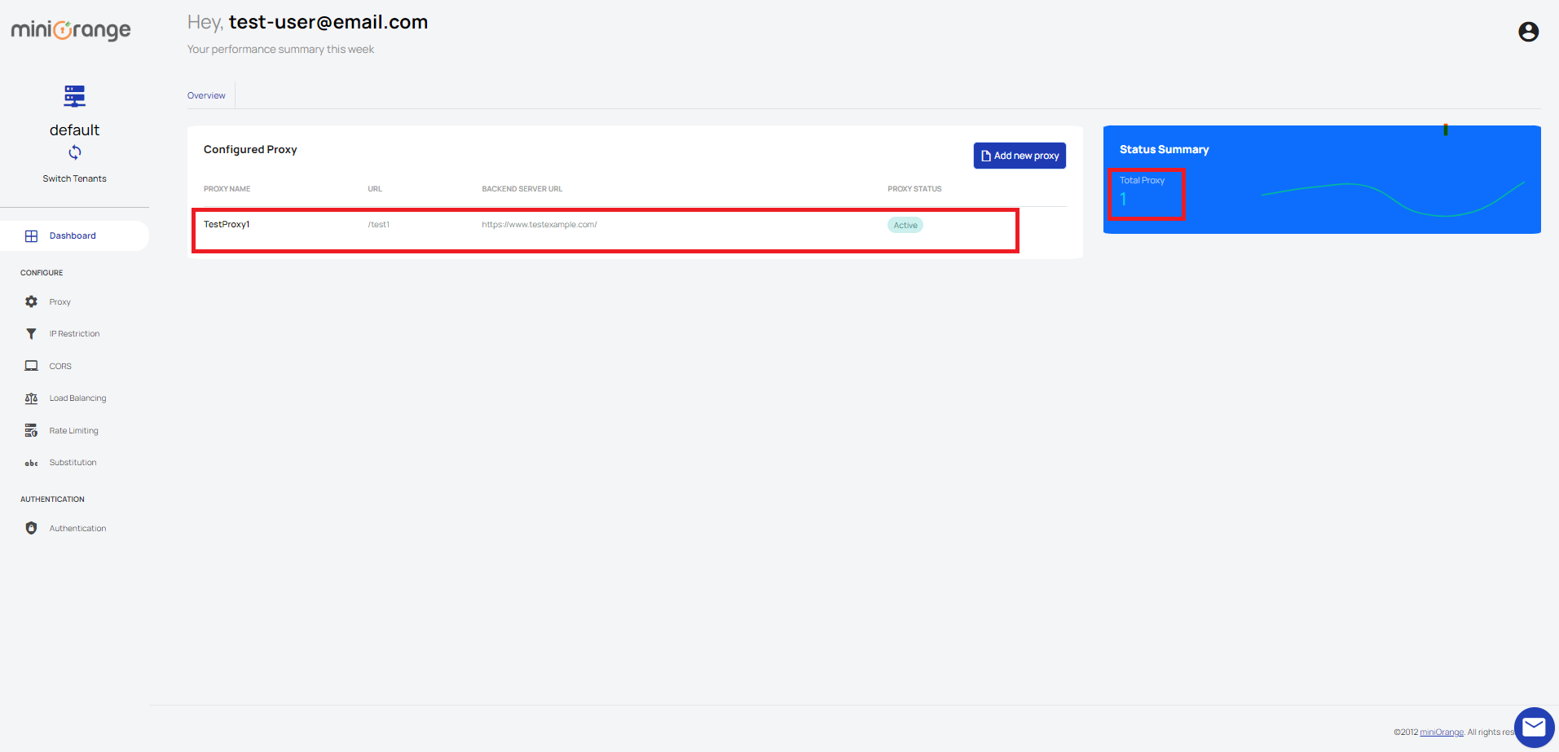This screenshot has height=752, width=1559.
Task: Click the Rate Limiting icon
Action: pyautogui.click(x=31, y=430)
